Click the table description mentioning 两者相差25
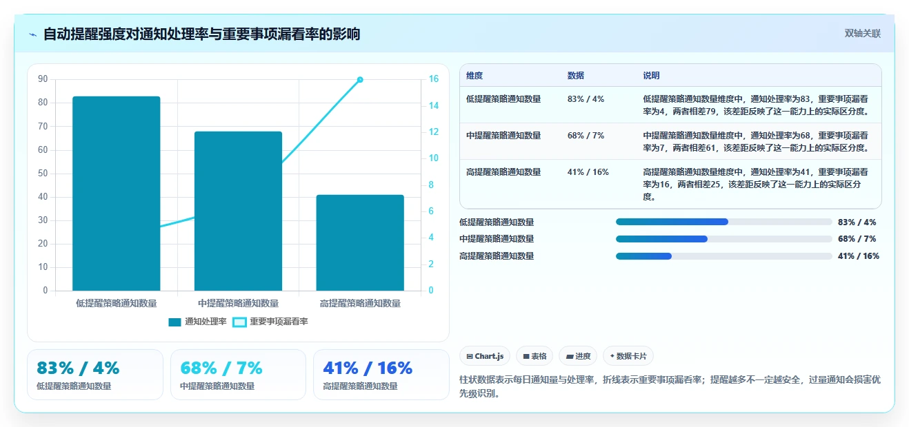 pyautogui.click(x=756, y=184)
